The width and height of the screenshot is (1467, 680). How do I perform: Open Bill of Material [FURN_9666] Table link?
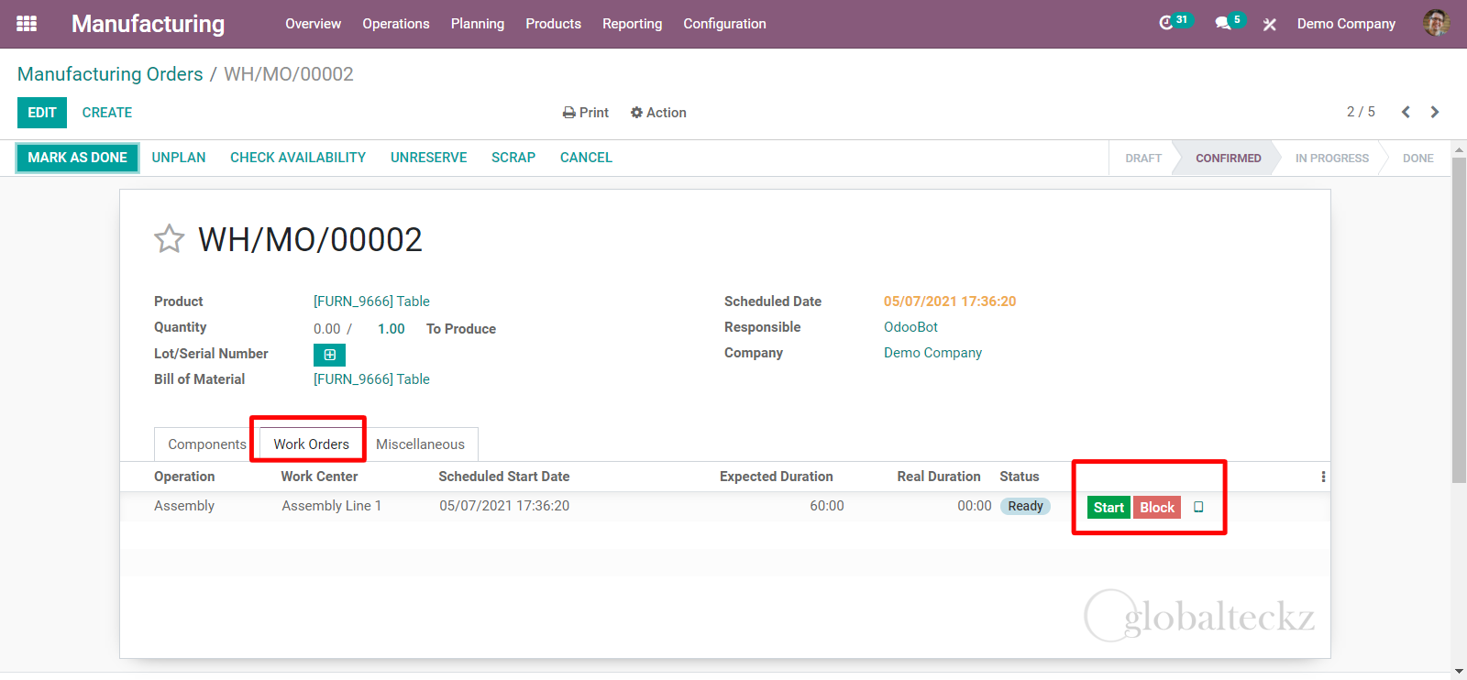(371, 379)
